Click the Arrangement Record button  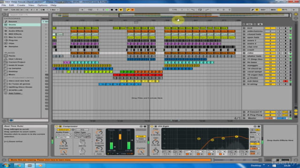[116, 10]
